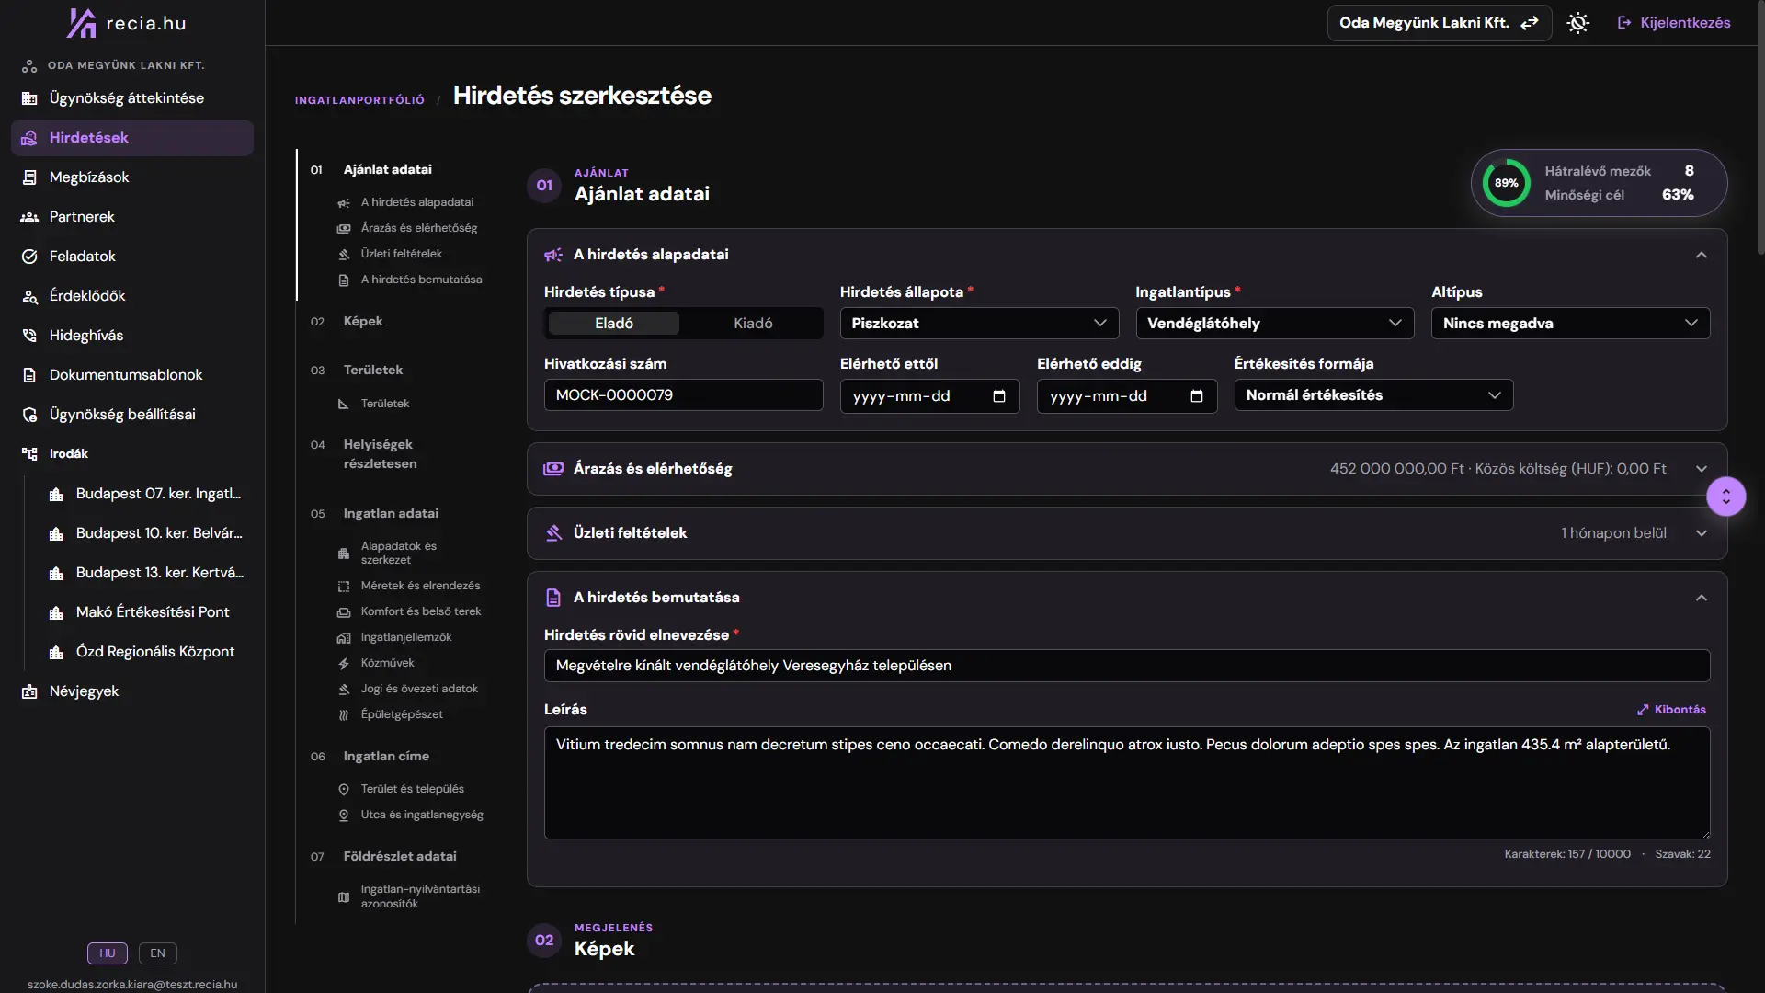Click the Érdeklődők person-search icon

pos(29,296)
